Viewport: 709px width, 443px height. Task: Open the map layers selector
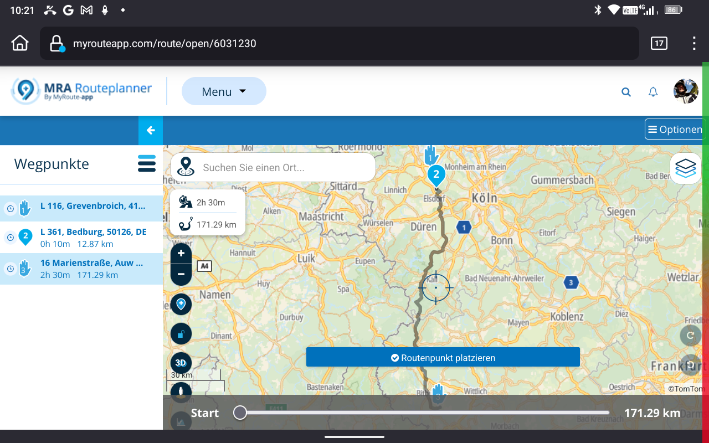[686, 168]
